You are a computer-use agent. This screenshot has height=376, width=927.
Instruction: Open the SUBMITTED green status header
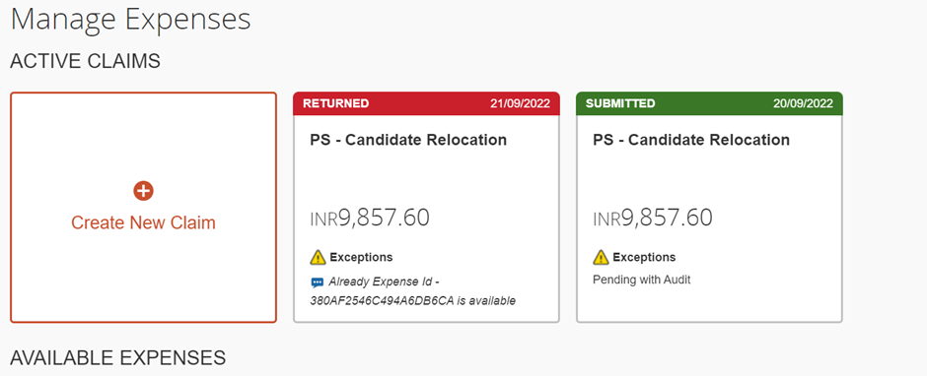tap(709, 103)
